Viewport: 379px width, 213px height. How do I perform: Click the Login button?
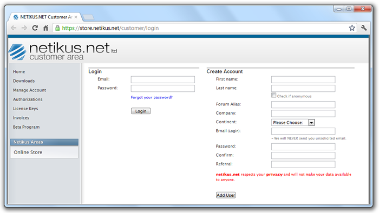click(141, 111)
